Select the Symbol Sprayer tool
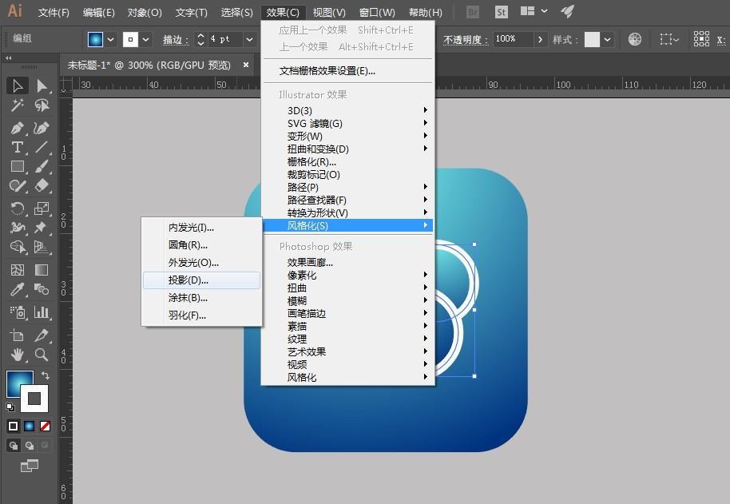This screenshot has width=730, height=504. (18, 312)
